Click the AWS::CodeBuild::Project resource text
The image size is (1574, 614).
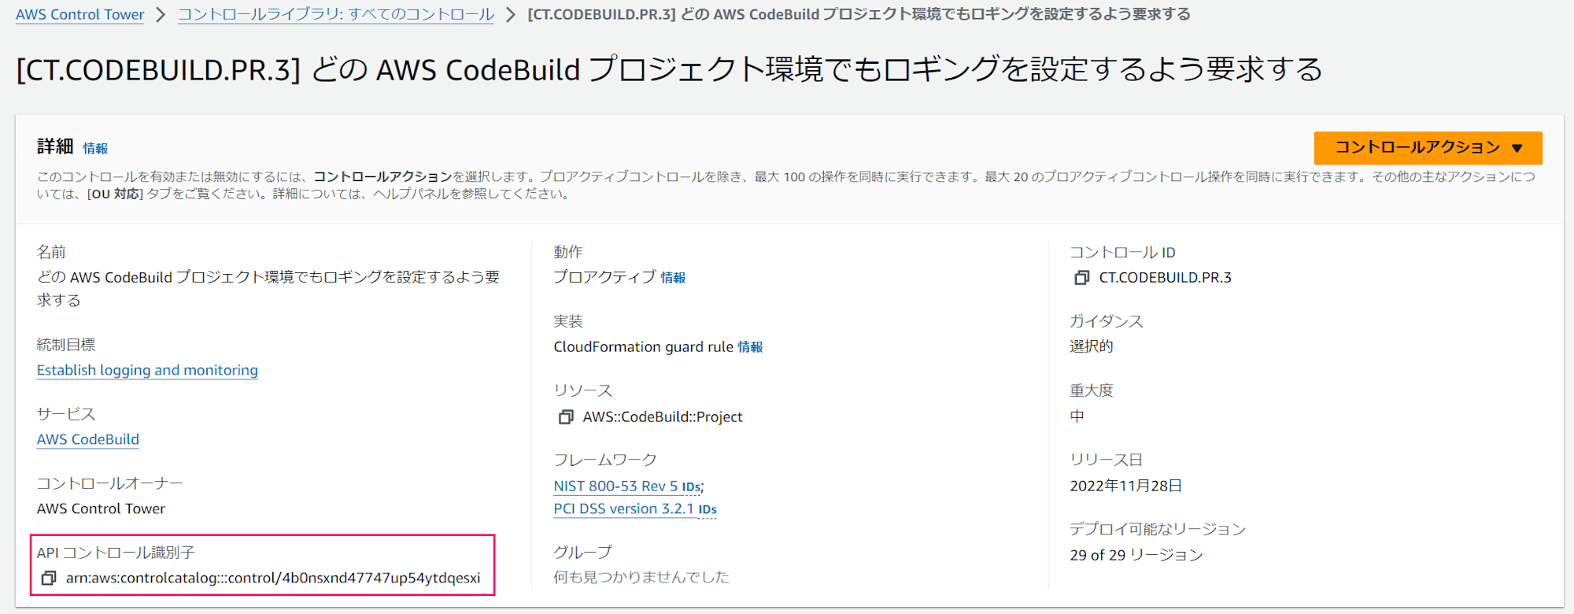point(663,417)
